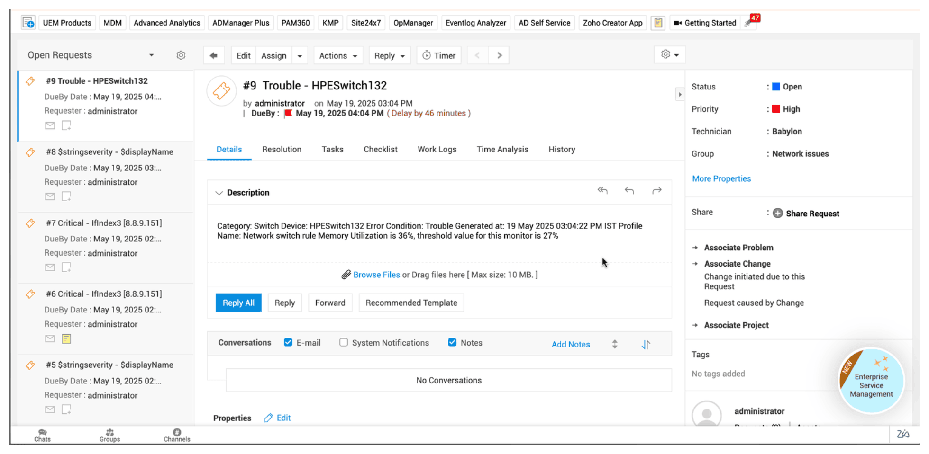Uncheck the Notes conversations filter
This screenshot has width=929, height=454.
point(452,342)
